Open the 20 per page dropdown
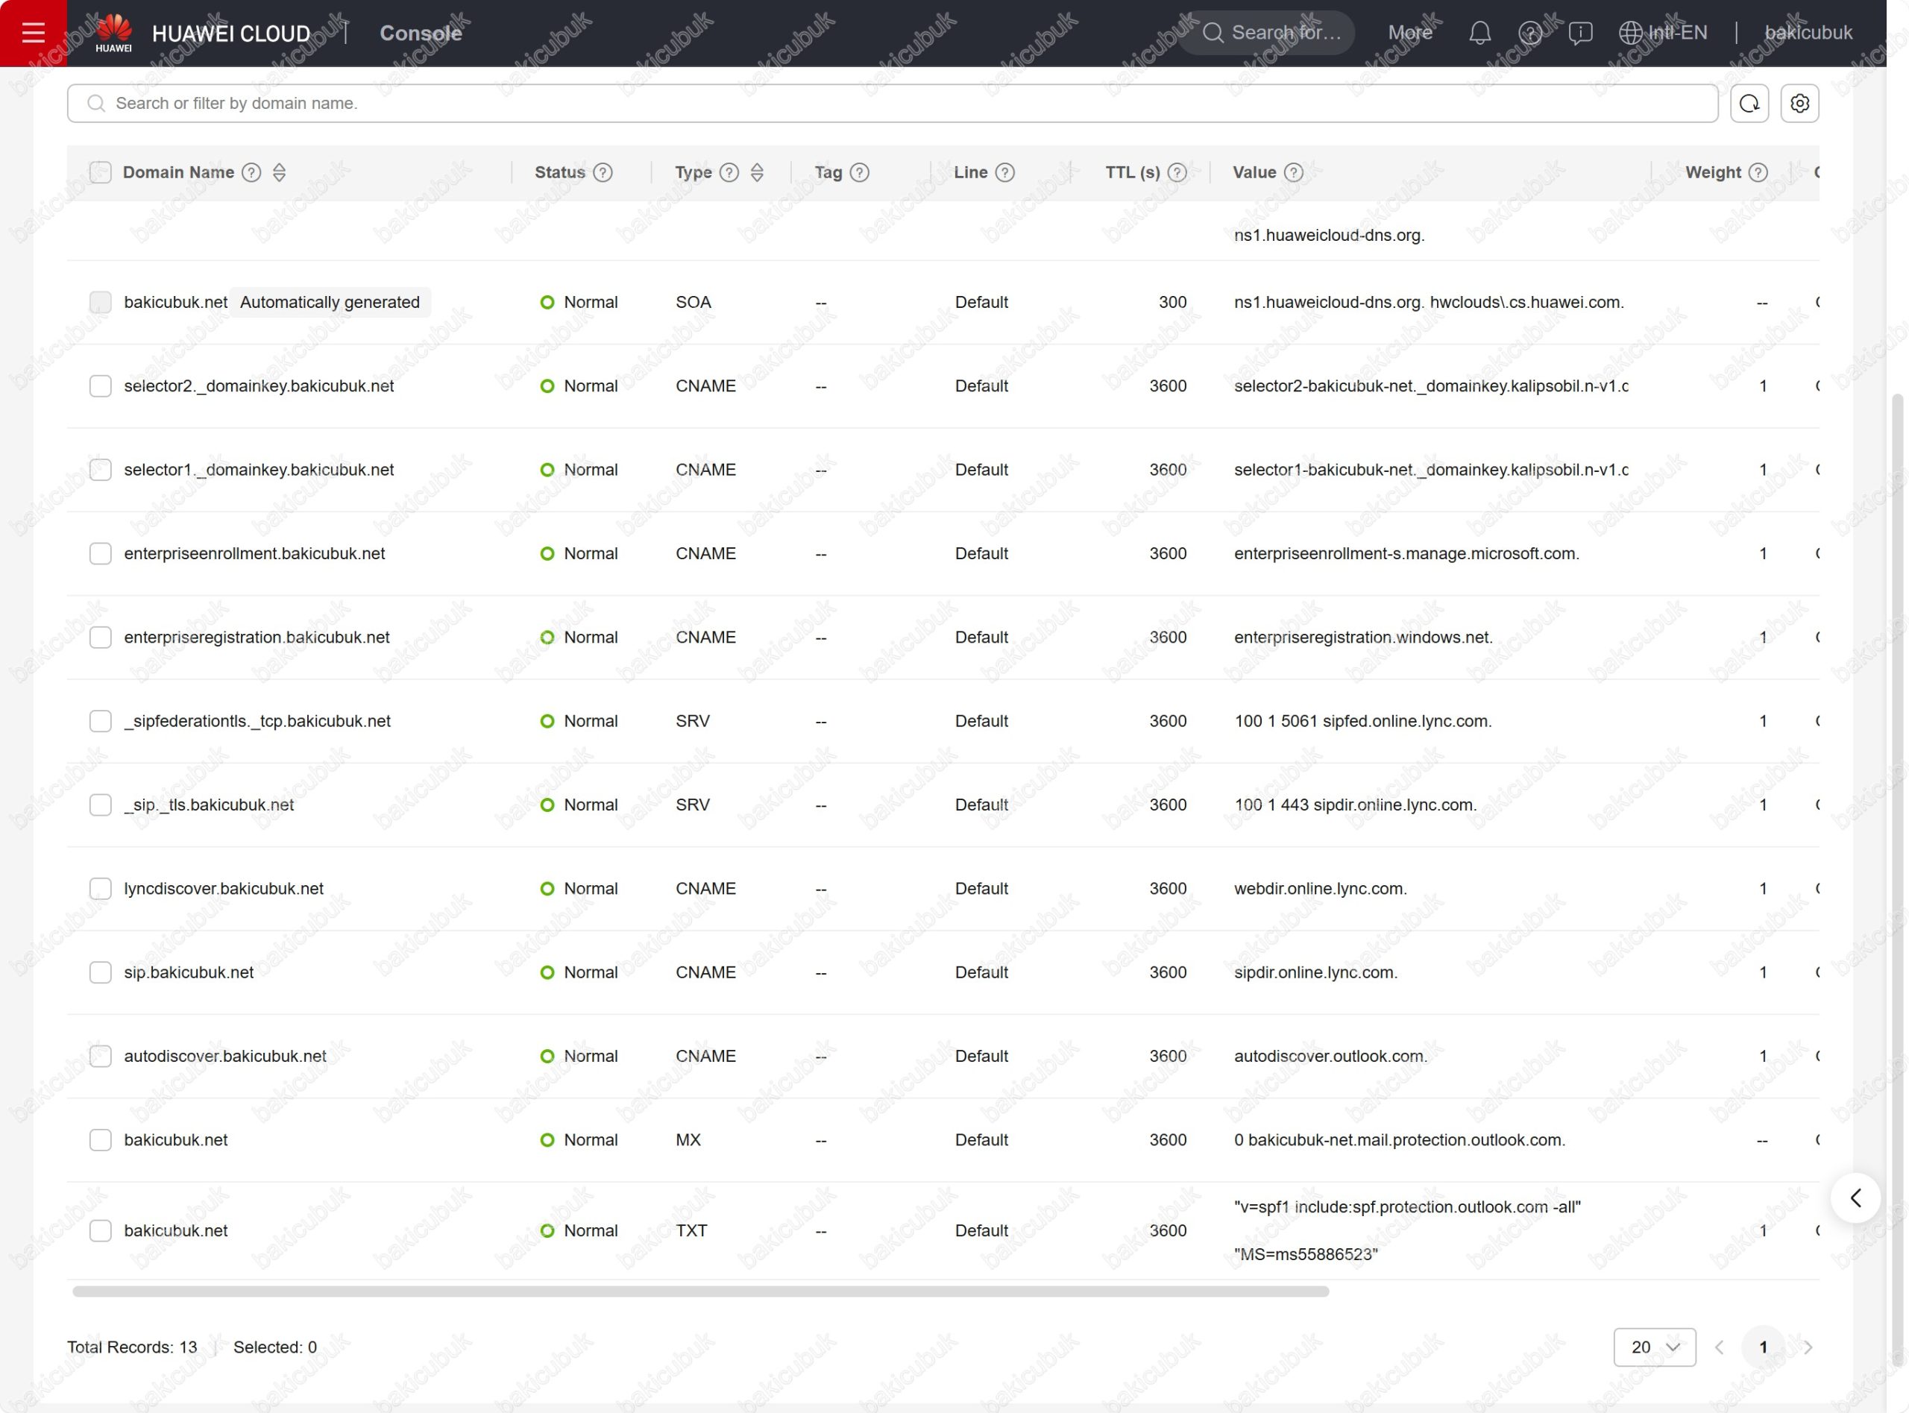Viewport: 1909px width, 1413px height. pos(1654,1347)
